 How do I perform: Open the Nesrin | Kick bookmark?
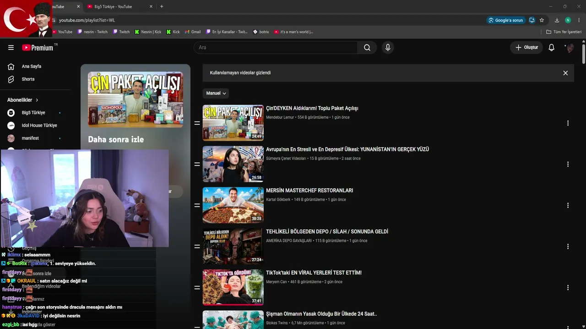pyautogui.click(x=148, y=32)
